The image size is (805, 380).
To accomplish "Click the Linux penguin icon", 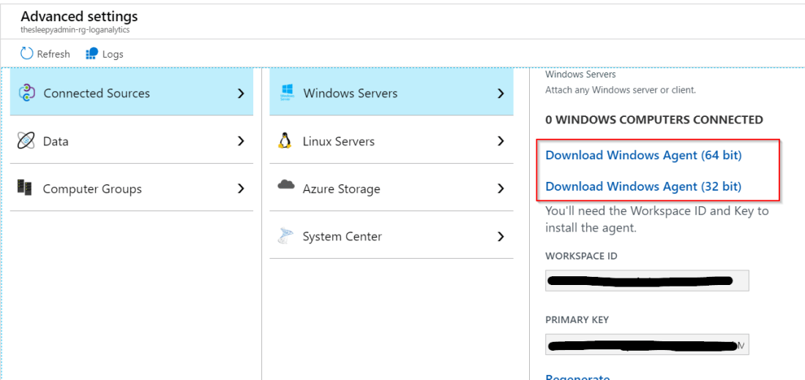I will (285, 141).
